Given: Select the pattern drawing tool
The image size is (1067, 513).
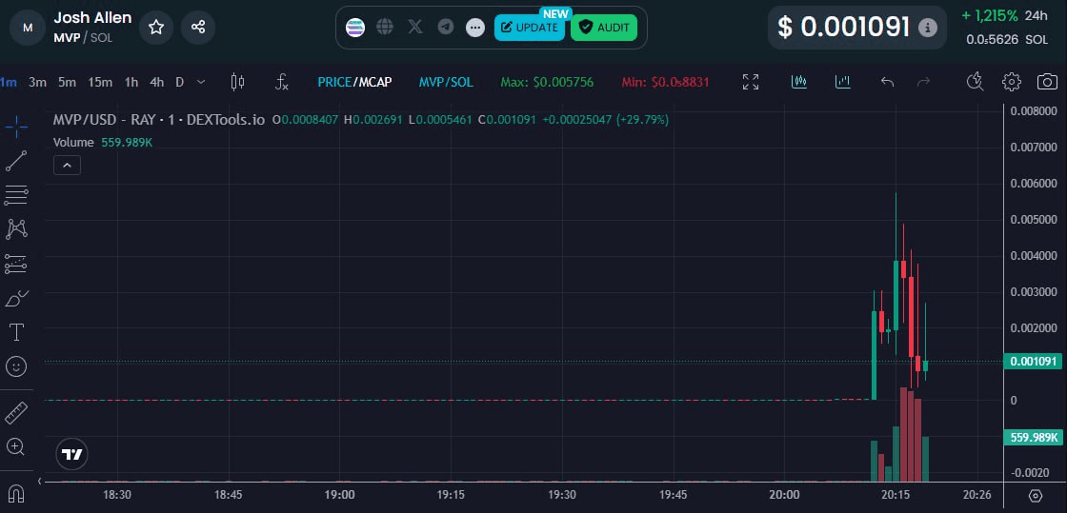Looking at the screenshot, I should 16,229.
